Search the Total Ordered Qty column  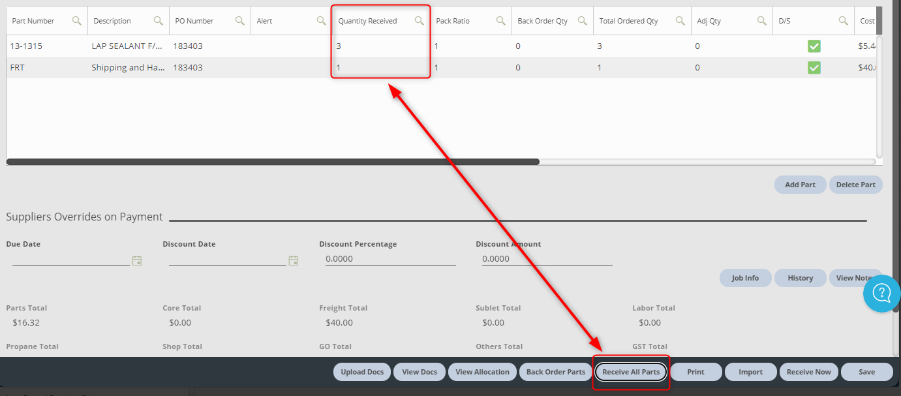pyautogui.click(x=680, y=21)
